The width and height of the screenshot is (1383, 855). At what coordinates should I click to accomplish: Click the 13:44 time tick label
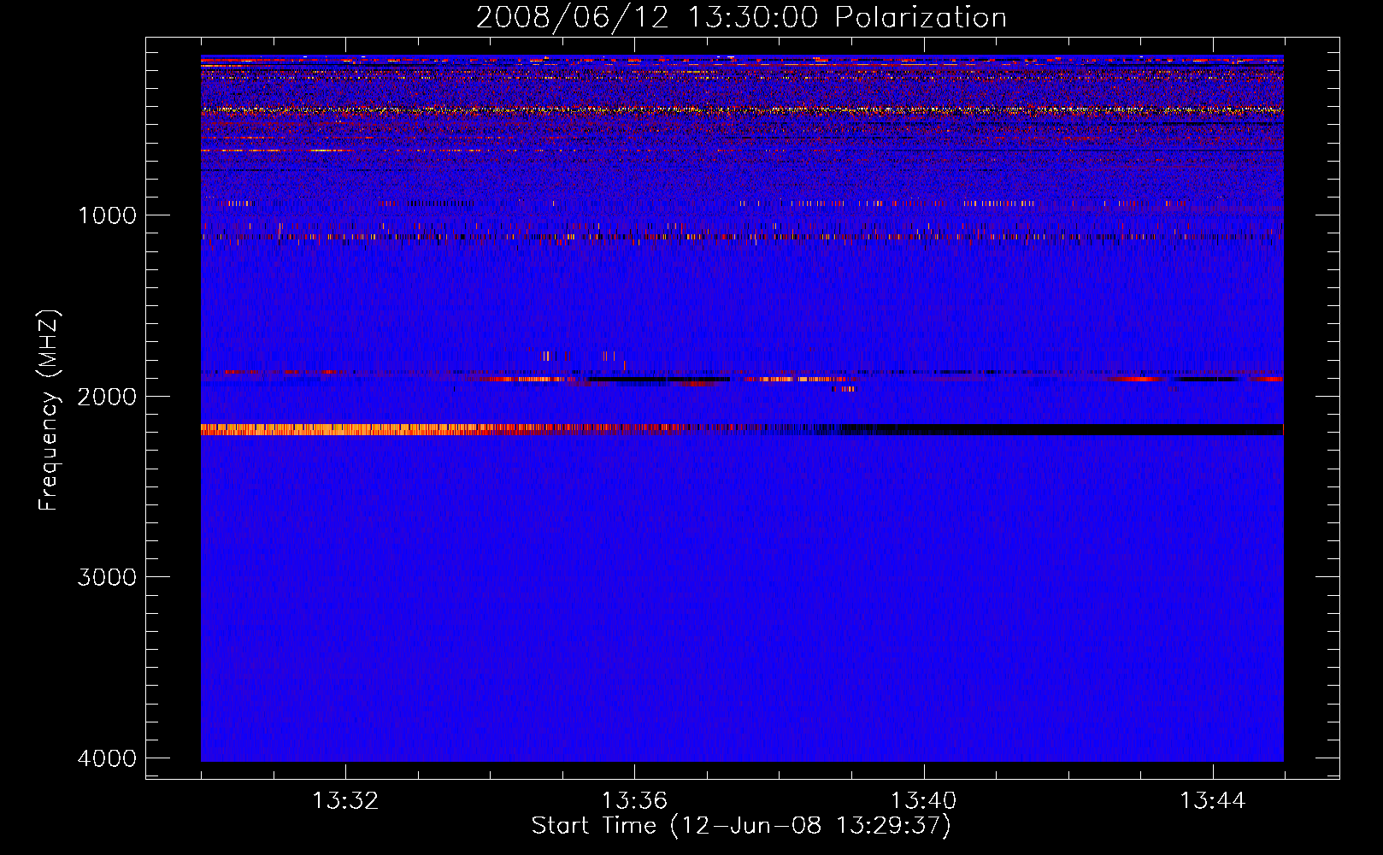[1212, 801]
